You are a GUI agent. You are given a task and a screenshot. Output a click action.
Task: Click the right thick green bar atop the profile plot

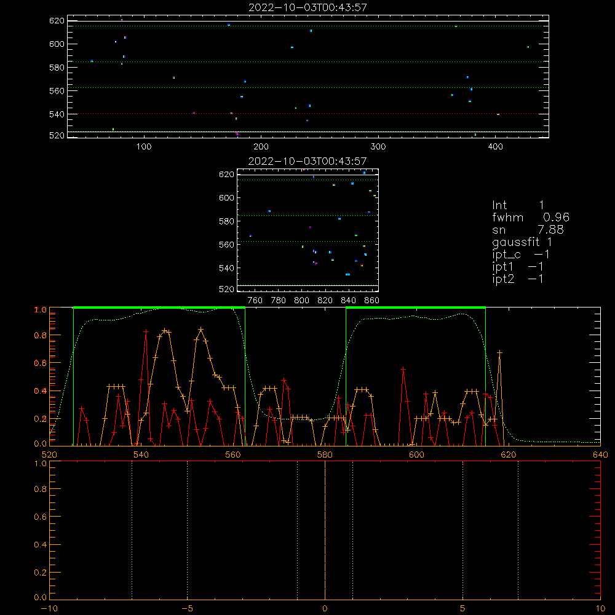point(416,307)
